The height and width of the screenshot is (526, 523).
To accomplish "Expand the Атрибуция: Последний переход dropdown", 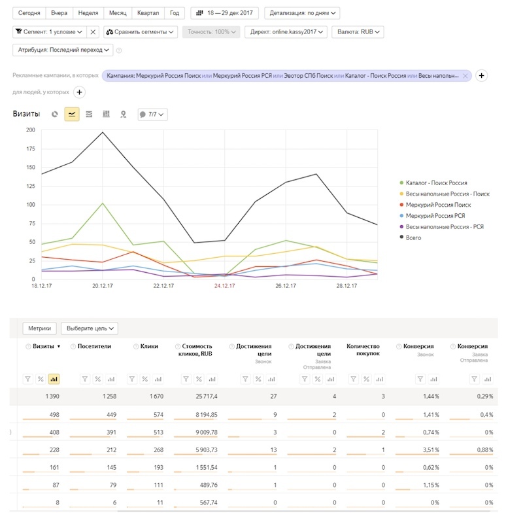I will point(63,50).
